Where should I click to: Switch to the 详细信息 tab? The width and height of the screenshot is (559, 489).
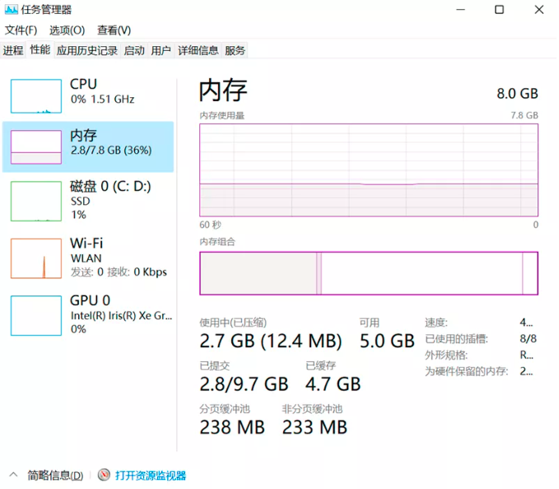click(198, 50)
